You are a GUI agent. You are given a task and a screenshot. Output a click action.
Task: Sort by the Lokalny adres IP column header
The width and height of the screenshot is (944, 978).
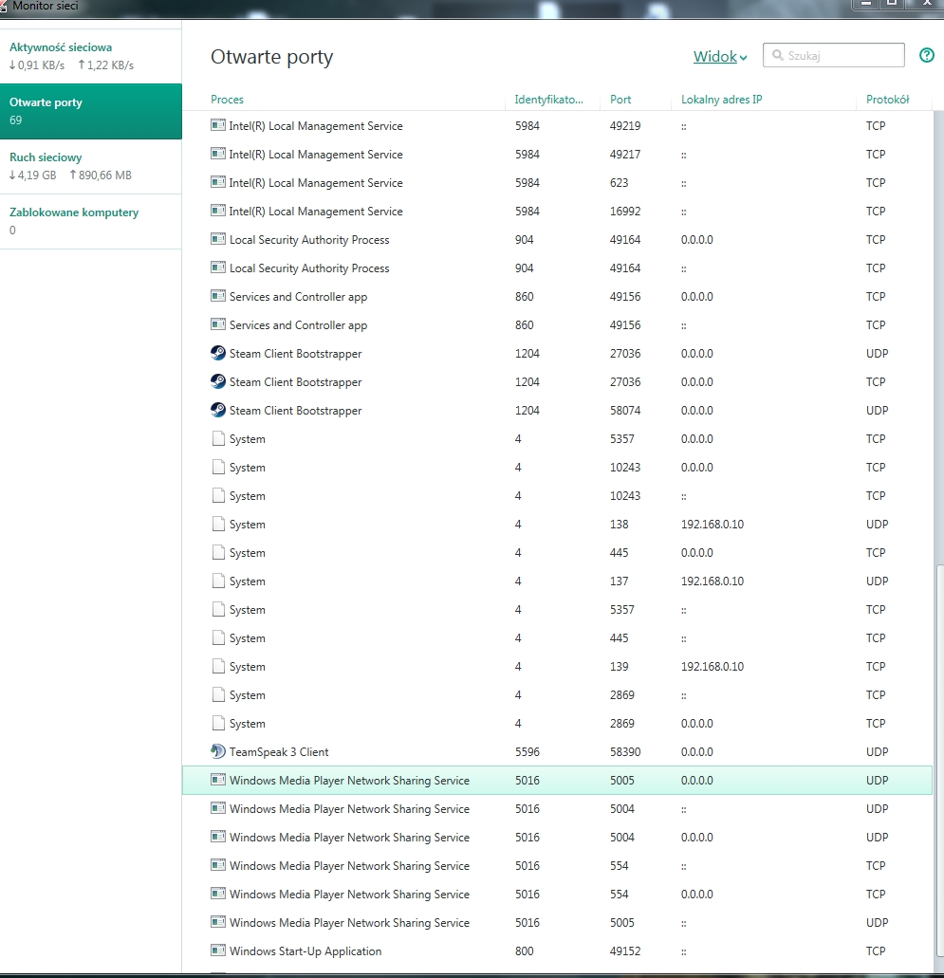pyautogui.click(x=722, y=100)
